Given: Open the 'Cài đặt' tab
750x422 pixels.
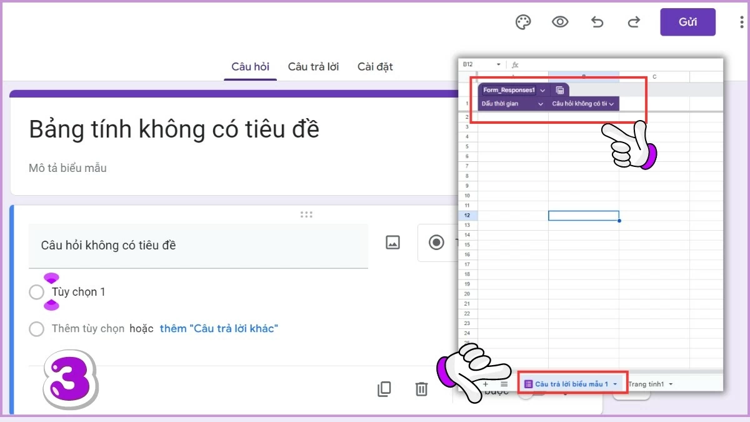Looking at the screenshot, I should pos(375,66).
